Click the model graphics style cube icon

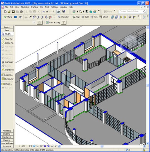pyautogui.click(x=34, y=146)
